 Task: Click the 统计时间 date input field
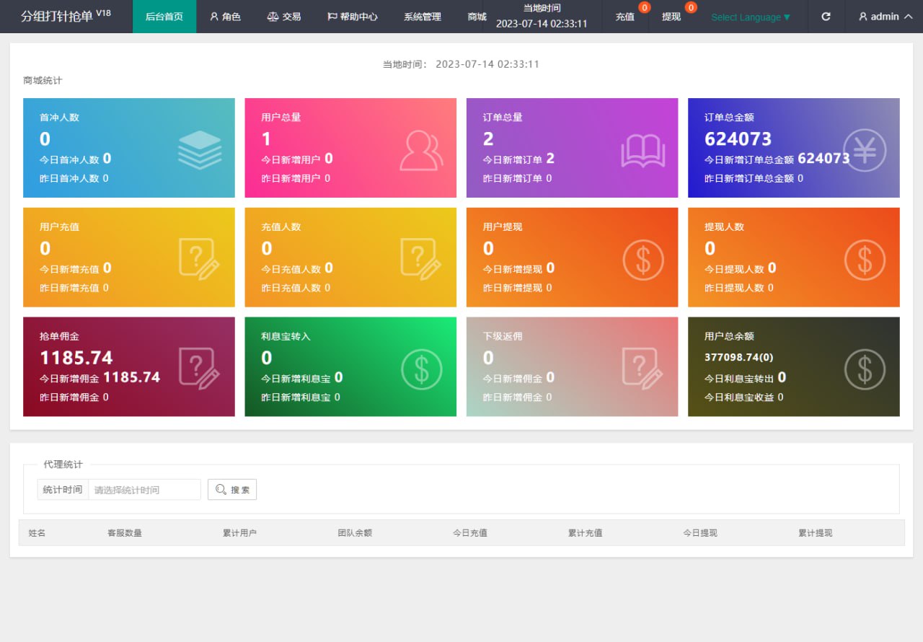tap(144, 490)
